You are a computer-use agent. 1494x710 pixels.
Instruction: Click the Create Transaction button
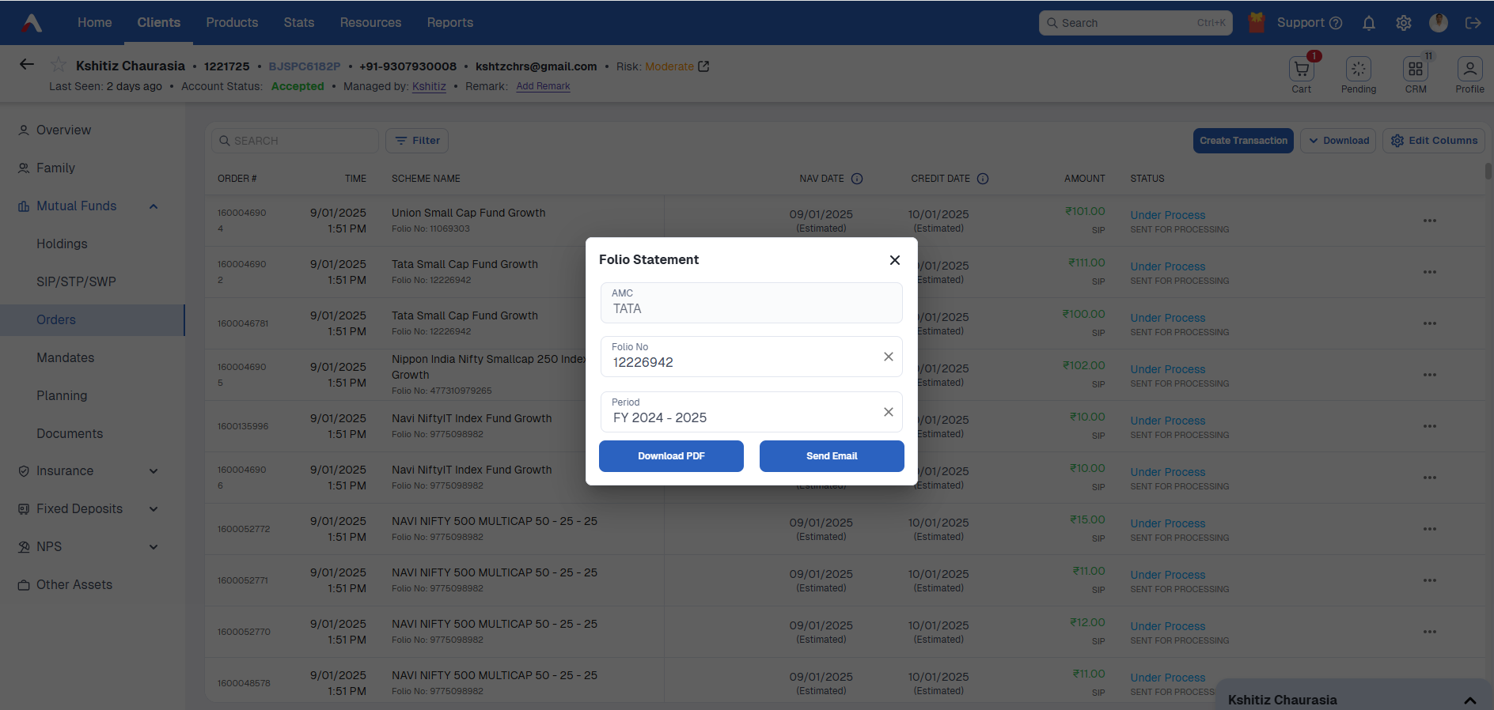(x=1243, y=141)
